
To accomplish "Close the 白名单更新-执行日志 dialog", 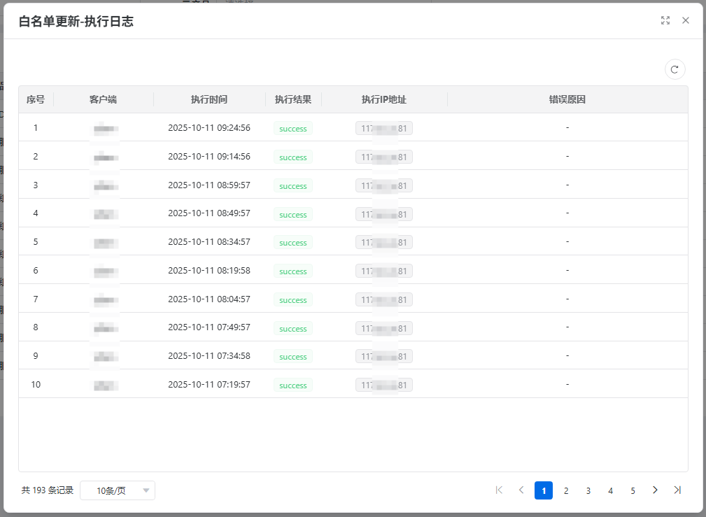I will [686, 21].
